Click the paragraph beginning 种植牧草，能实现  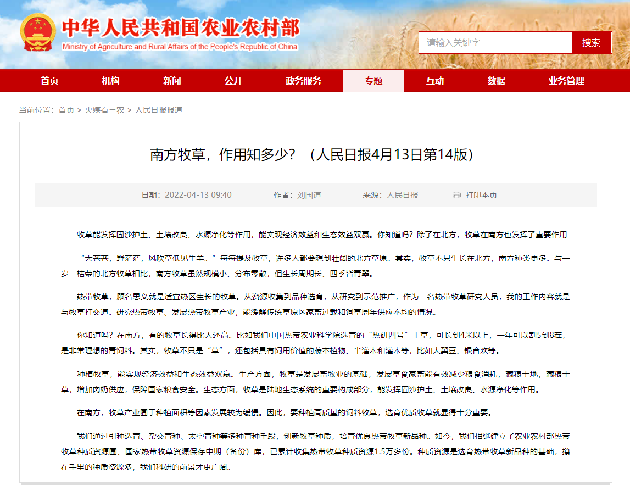coord(315,382)
